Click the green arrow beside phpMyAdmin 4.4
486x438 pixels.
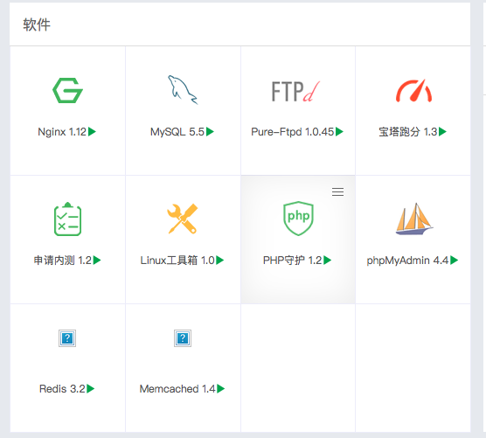(454, 260)
